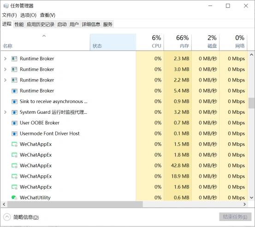Click the Usermode Font Driver Host icon

point(14,134)
